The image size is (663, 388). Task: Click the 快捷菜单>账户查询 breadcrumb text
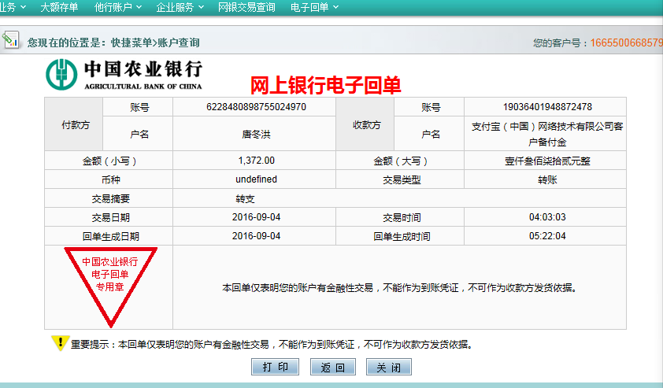[155, 42]
